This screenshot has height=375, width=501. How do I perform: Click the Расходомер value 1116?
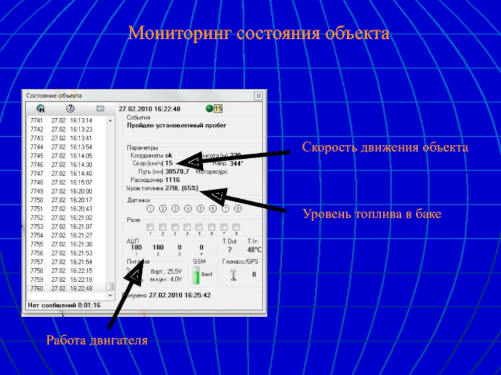pyautogui.click(x=172, y=180)
